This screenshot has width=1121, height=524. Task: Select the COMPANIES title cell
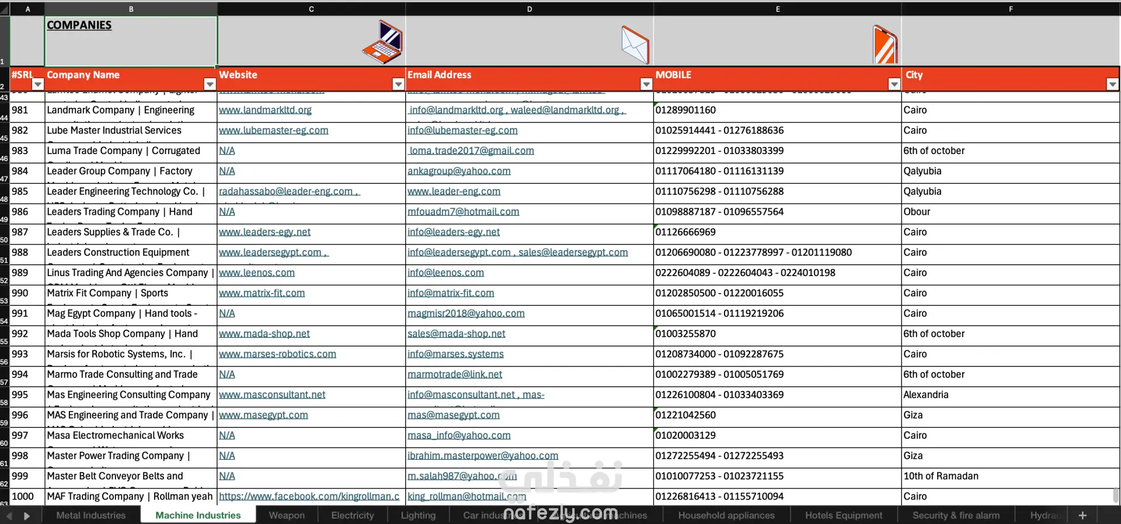pos(131,41)
